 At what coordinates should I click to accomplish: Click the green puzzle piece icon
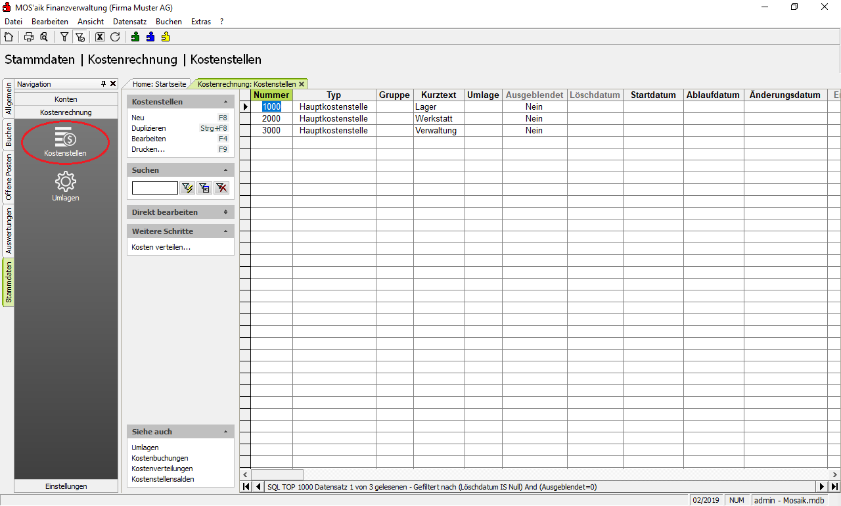[135, 37]
